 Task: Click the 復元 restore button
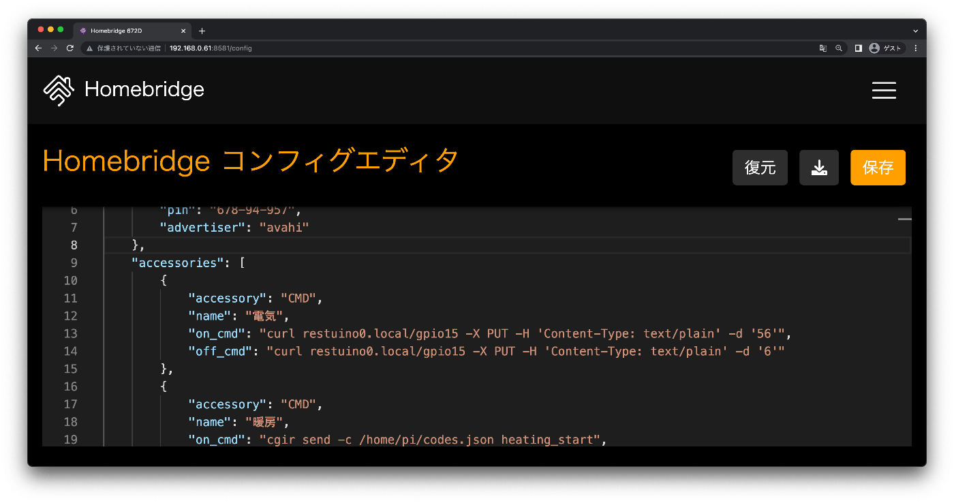click(760, 168)
